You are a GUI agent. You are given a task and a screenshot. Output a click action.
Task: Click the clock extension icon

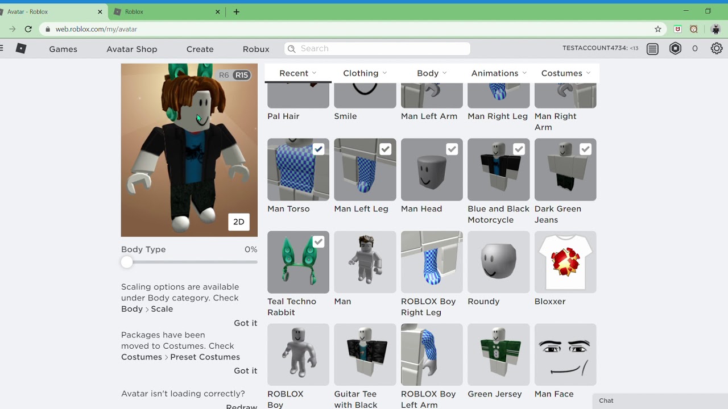[x=694, y=29]
